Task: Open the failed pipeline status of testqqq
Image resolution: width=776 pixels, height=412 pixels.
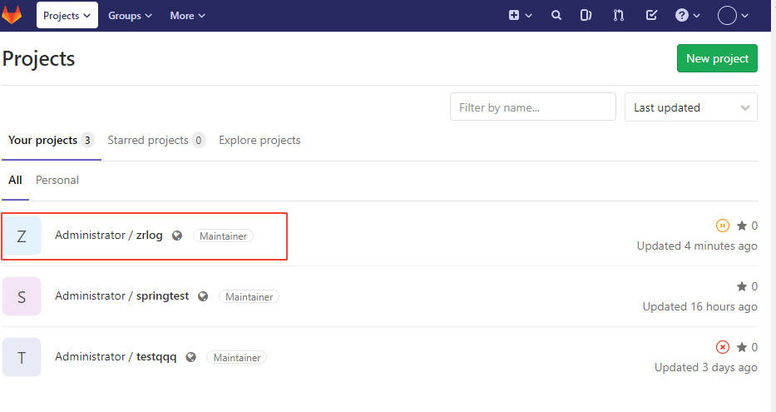Action: (723, 347)
